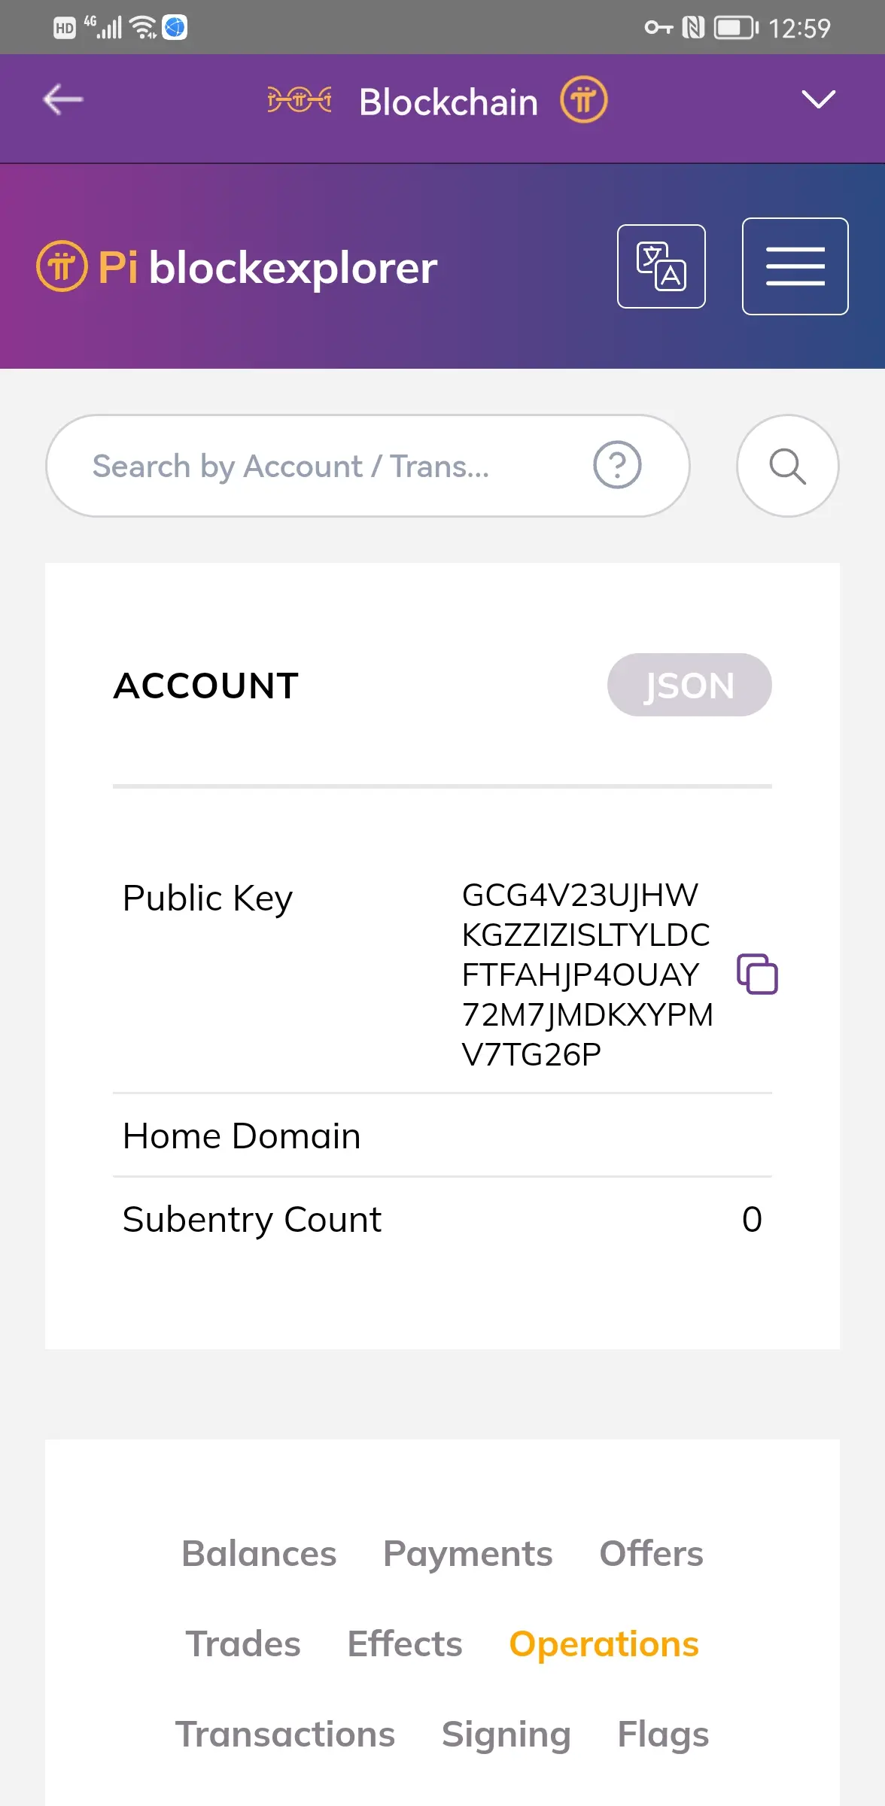Select the Operations tab
This screenshot has height=1806, width=885.
604,1644
